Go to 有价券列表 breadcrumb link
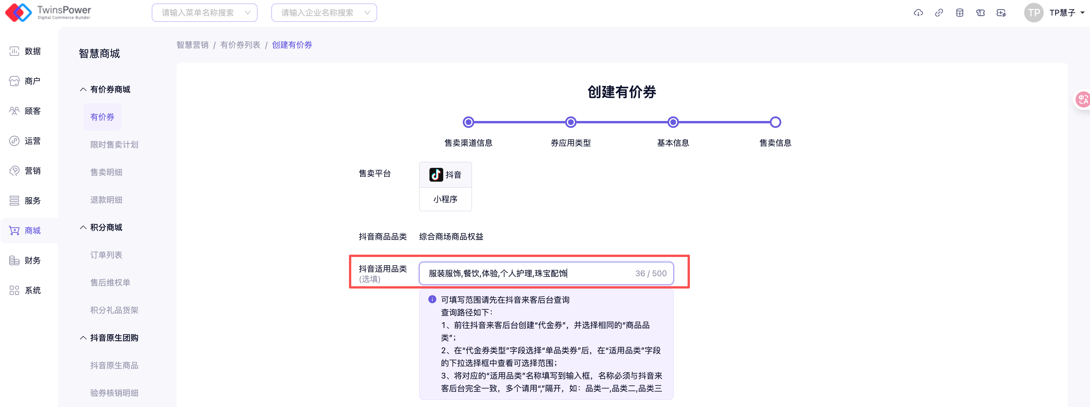 point(240,45)
